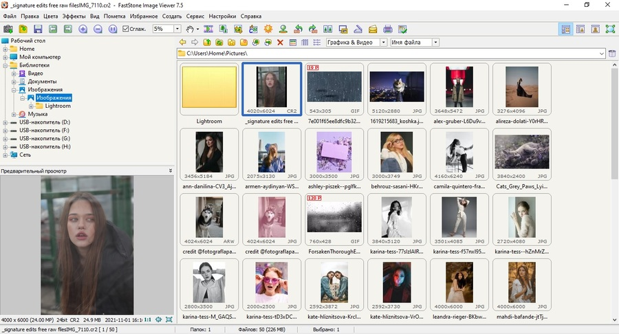Open the CB draw board icon
This screenshot has height=334, width=619.
pos(253,29)
